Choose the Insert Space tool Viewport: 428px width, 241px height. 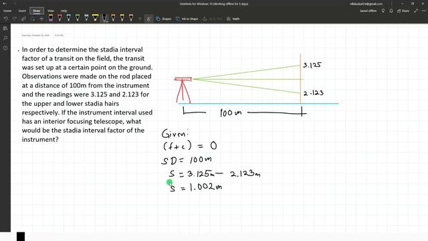pyautogui.click(x=41, y=19)
